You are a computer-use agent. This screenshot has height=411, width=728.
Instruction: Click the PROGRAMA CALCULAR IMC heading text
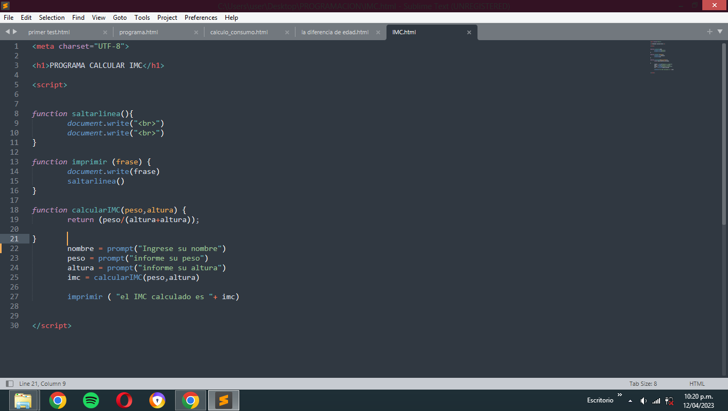pos(96,65)
